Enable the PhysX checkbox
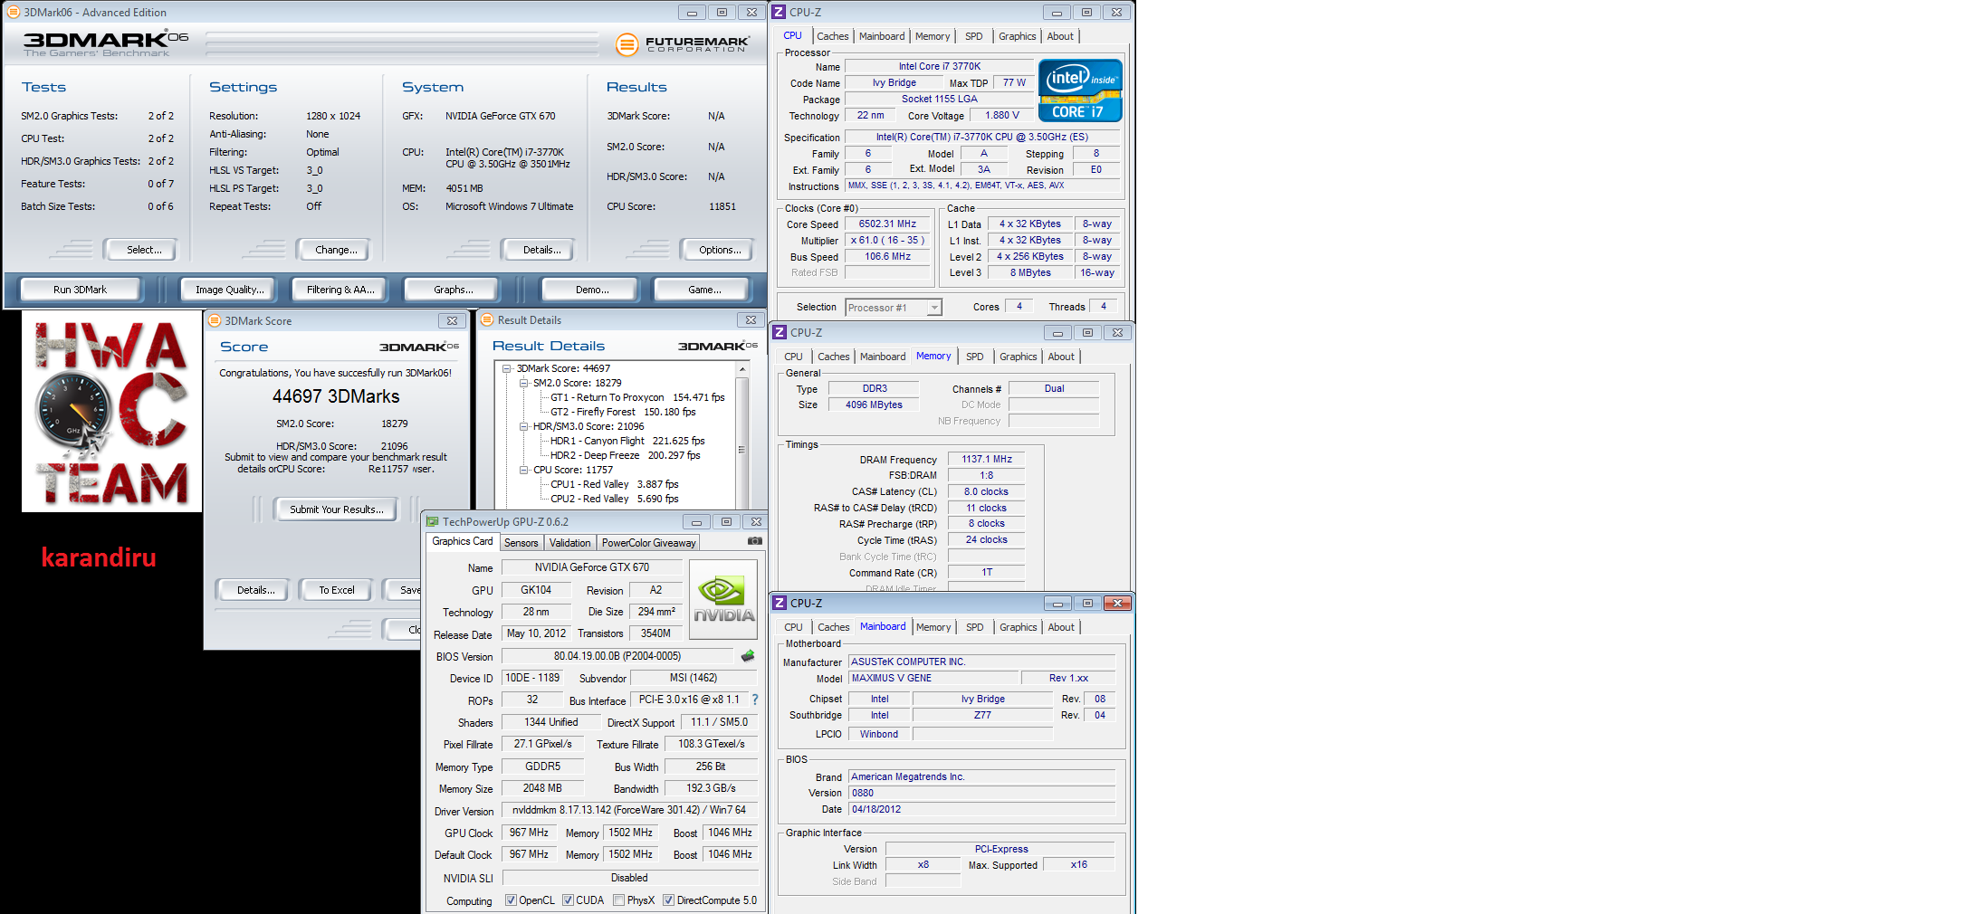1961x914 pixels. click(x=618, y=900)
